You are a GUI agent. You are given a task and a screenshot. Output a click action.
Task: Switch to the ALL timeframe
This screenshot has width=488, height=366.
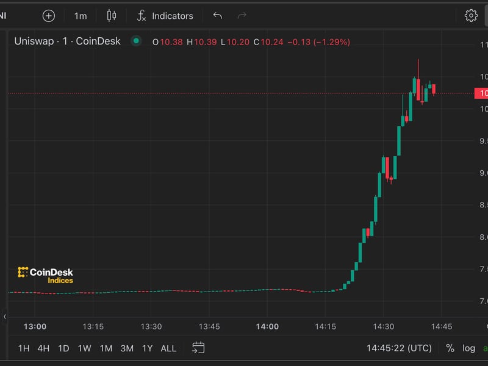[x=168, y=348]
